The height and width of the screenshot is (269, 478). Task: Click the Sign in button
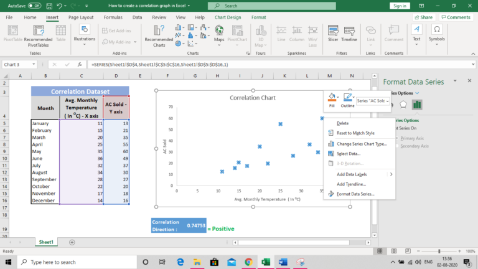pyautogui.click(x=400, y=6)
